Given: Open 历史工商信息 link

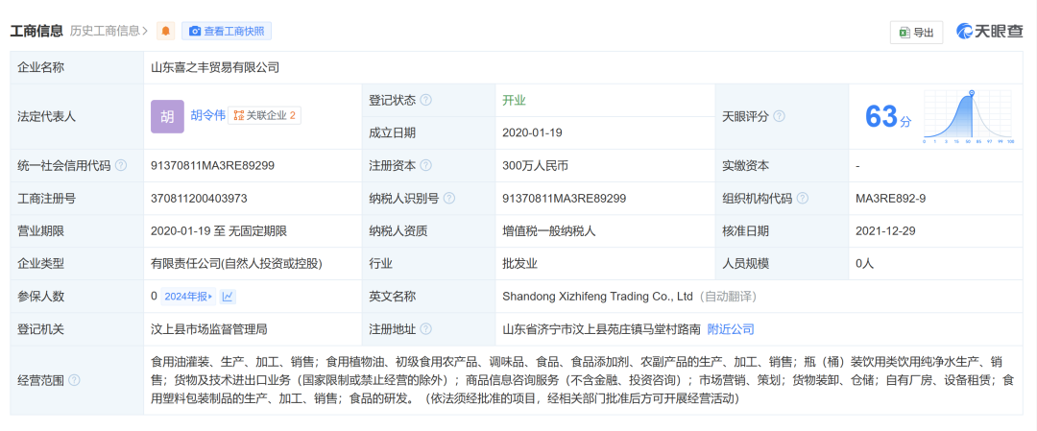Looking at the screenshot, I should [109, 31].
